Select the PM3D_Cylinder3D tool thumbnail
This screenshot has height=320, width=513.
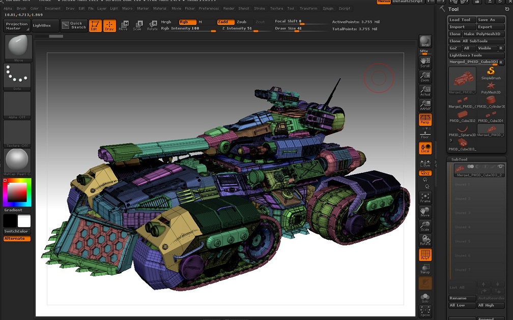(x=491, y=102)
